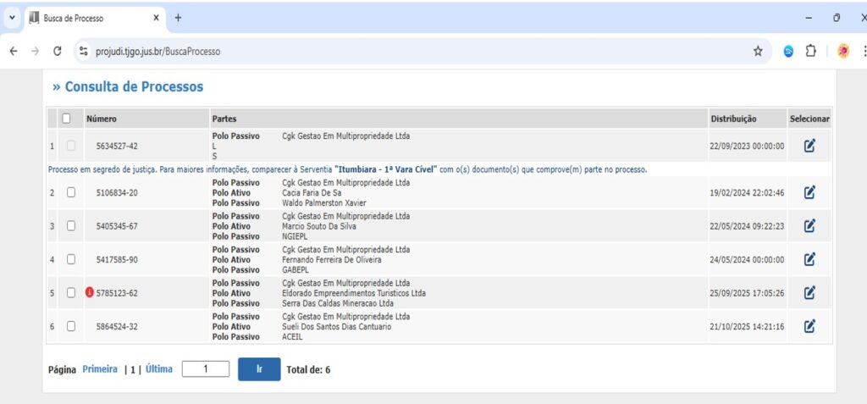Reload the page
This screenshot has width=867, height=404.
tap(58, 52)
